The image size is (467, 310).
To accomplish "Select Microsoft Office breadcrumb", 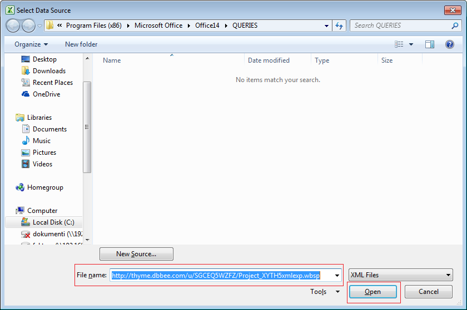I will click(158, 26).
